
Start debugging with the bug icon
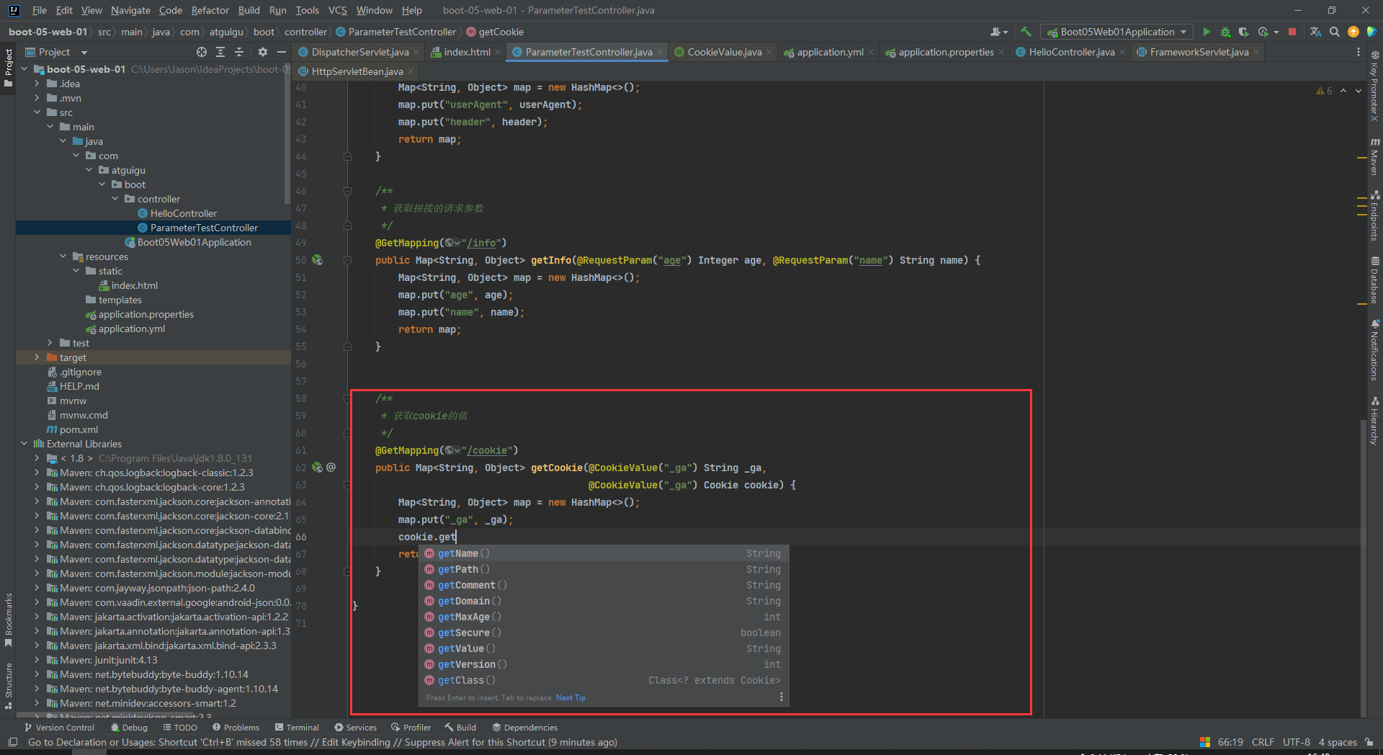coord(1225,32)
